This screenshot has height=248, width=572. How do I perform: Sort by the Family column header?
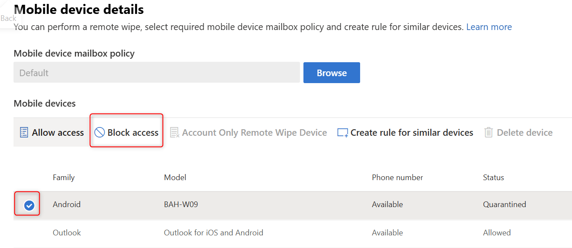click(x=64, y=178)
